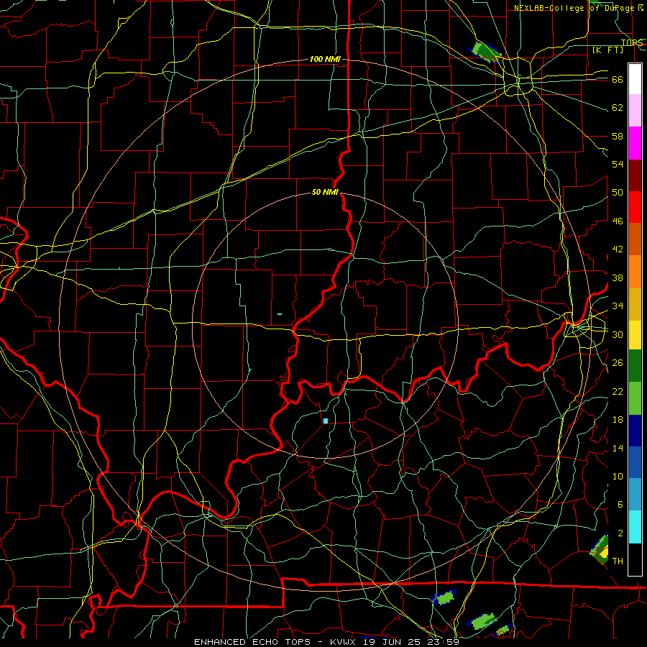Click the "34" scale value
Screen dimensions: 647x647
tap(618, 306)
